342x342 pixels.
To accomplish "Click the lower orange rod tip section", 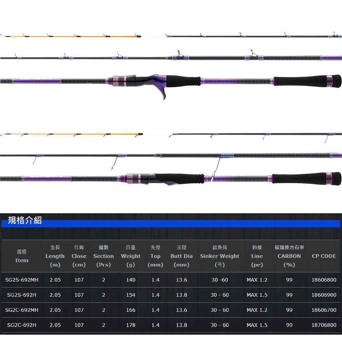I will 71,134.
